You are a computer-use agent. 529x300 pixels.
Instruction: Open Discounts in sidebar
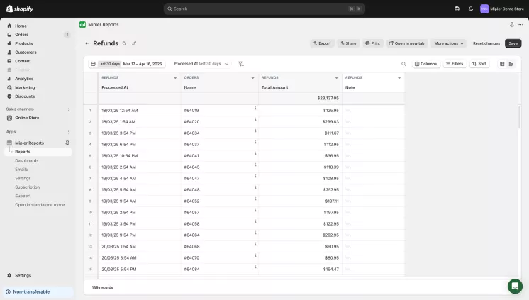click(25, 96)
